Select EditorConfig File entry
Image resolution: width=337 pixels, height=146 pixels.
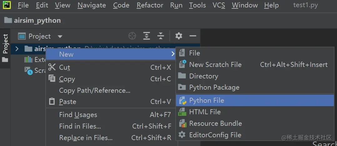pos(215,135)
